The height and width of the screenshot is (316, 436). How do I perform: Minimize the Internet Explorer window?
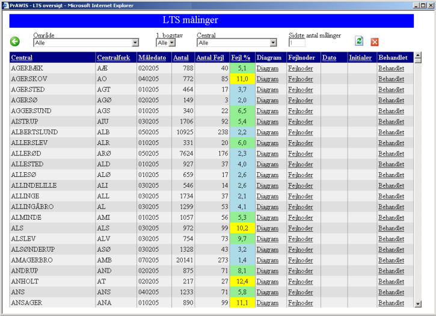click(416, 5)
